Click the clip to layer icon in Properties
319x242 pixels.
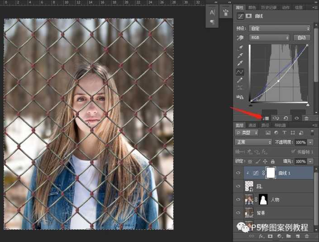click(266, 118)
